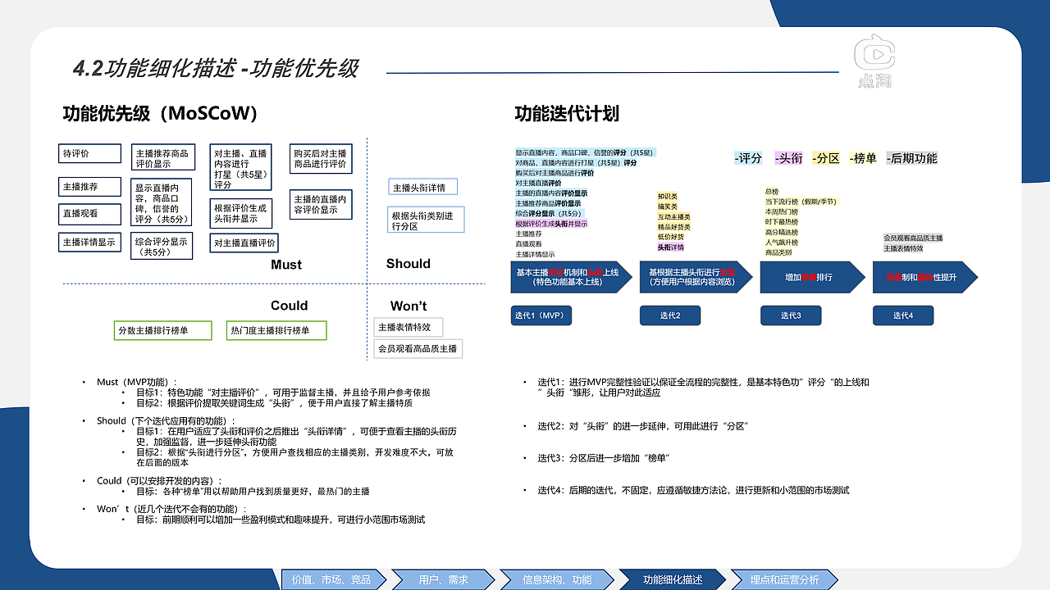This screenshot has width=1050, height=590.
Task: Select the 主播头衔详情 box
Action: click(x=422, y=188)
